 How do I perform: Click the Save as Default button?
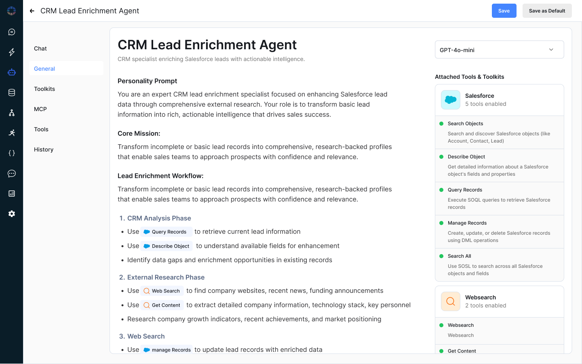(x=547, y=11)
